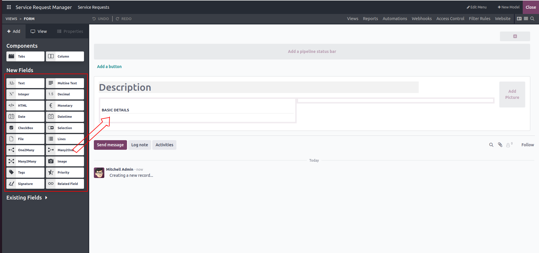
Task: Select the Signature field component
Action: 25,184
